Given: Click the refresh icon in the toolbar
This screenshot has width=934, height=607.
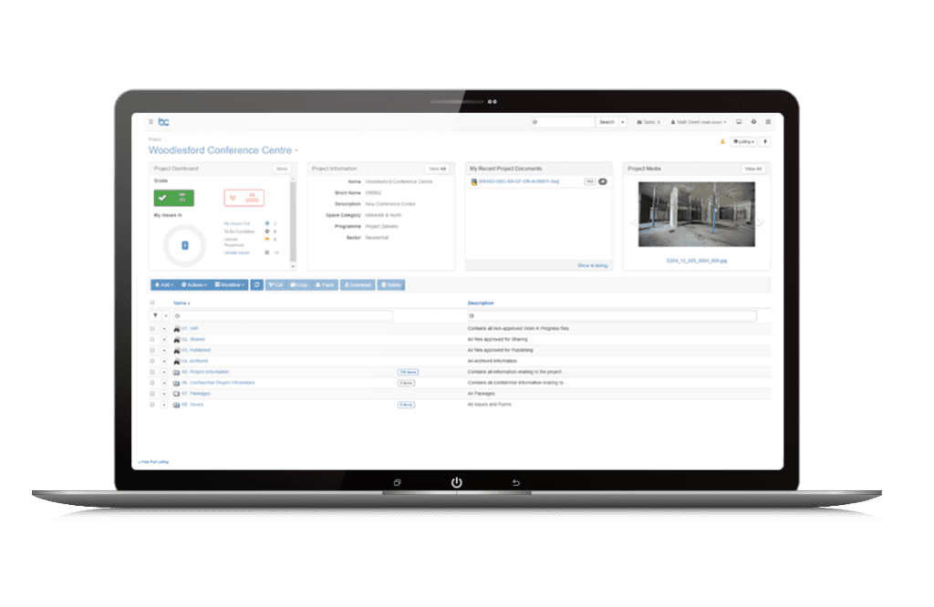Looking at the screenshot, I should click(257, 284).
